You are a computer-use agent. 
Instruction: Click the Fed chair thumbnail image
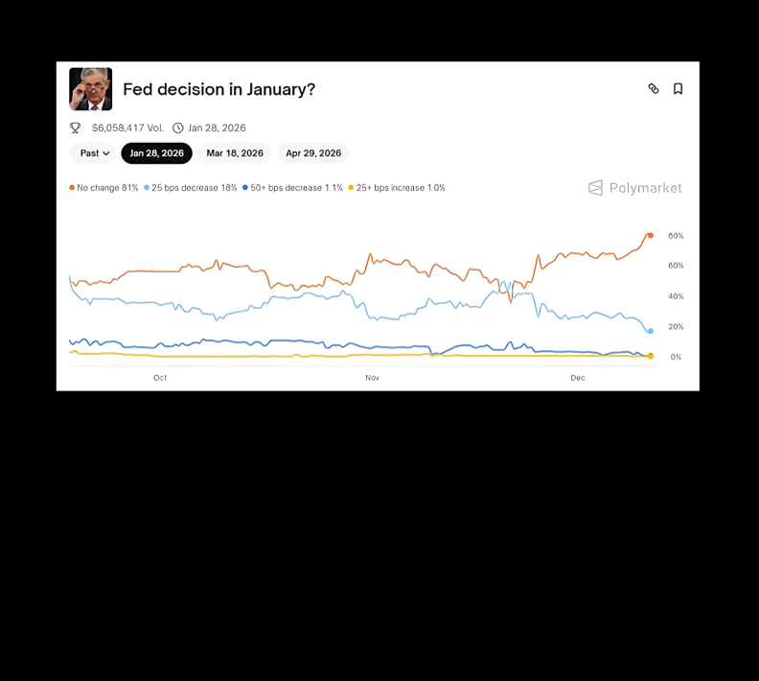coord(90,89)
